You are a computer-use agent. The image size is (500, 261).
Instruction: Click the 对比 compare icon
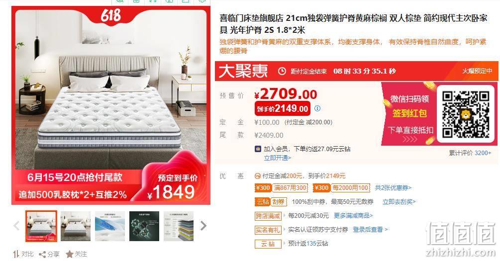pyautogui.click(x=16, y=254)
